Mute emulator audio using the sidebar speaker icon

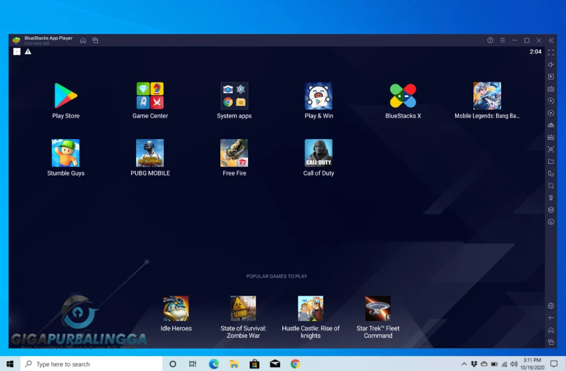tap(551, 65)
